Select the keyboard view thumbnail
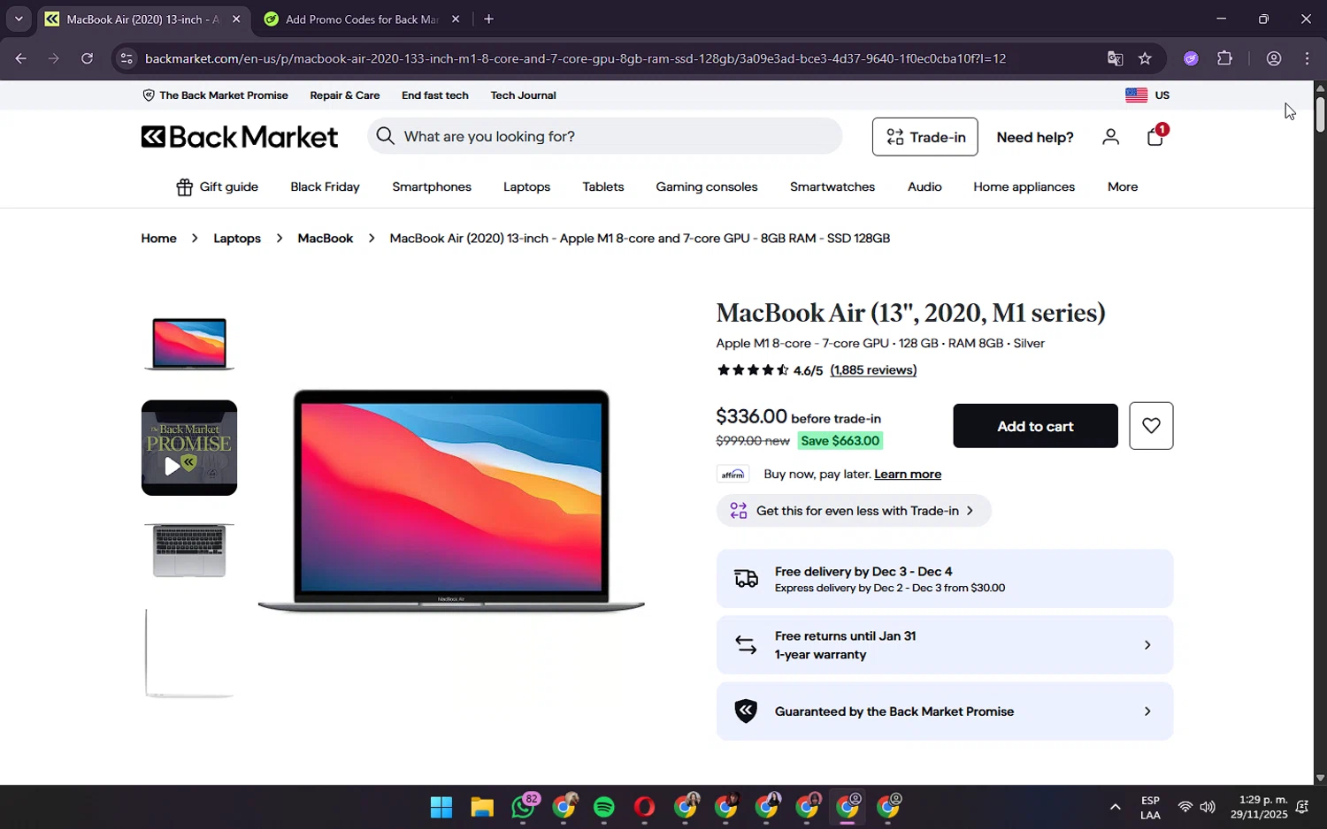The height and width of the screenshot is (829, 1327). click(x=189, y=551)
